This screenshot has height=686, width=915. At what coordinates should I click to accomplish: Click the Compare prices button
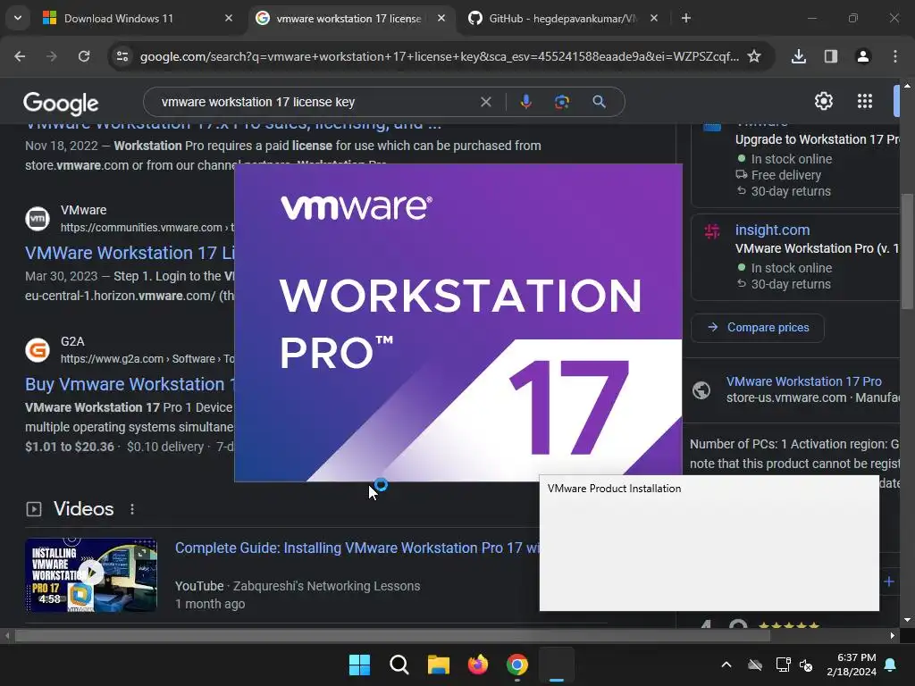[758, 328]
